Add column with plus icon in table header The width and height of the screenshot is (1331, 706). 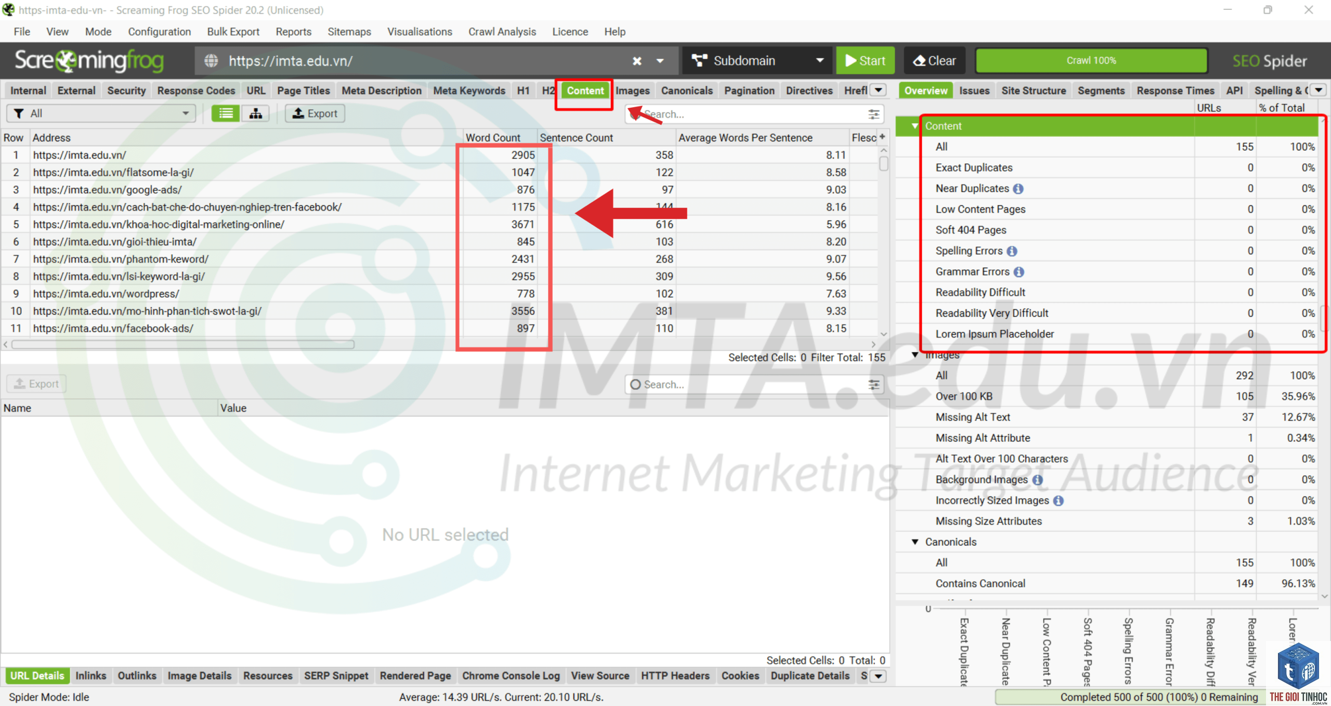tap(882, 137)
